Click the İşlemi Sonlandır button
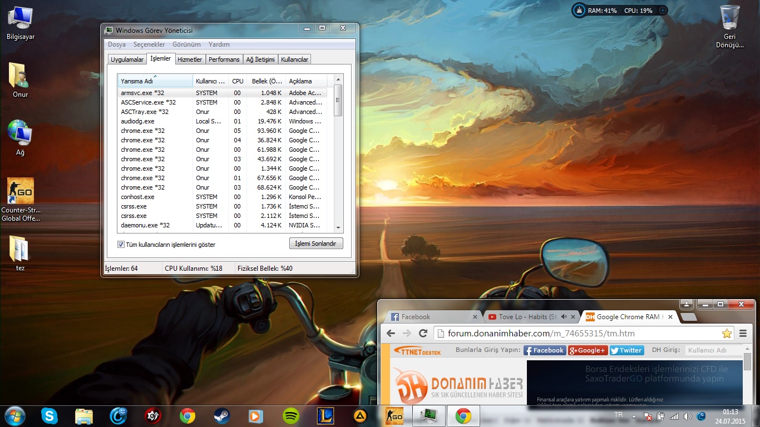Image resolution: width=760 pixels, height=427 pixels. 316,244
